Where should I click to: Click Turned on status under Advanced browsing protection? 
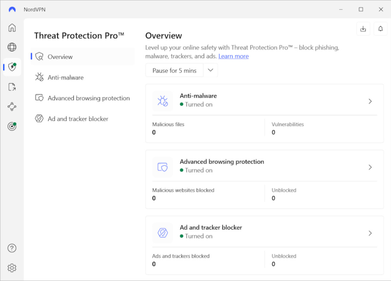196,170
